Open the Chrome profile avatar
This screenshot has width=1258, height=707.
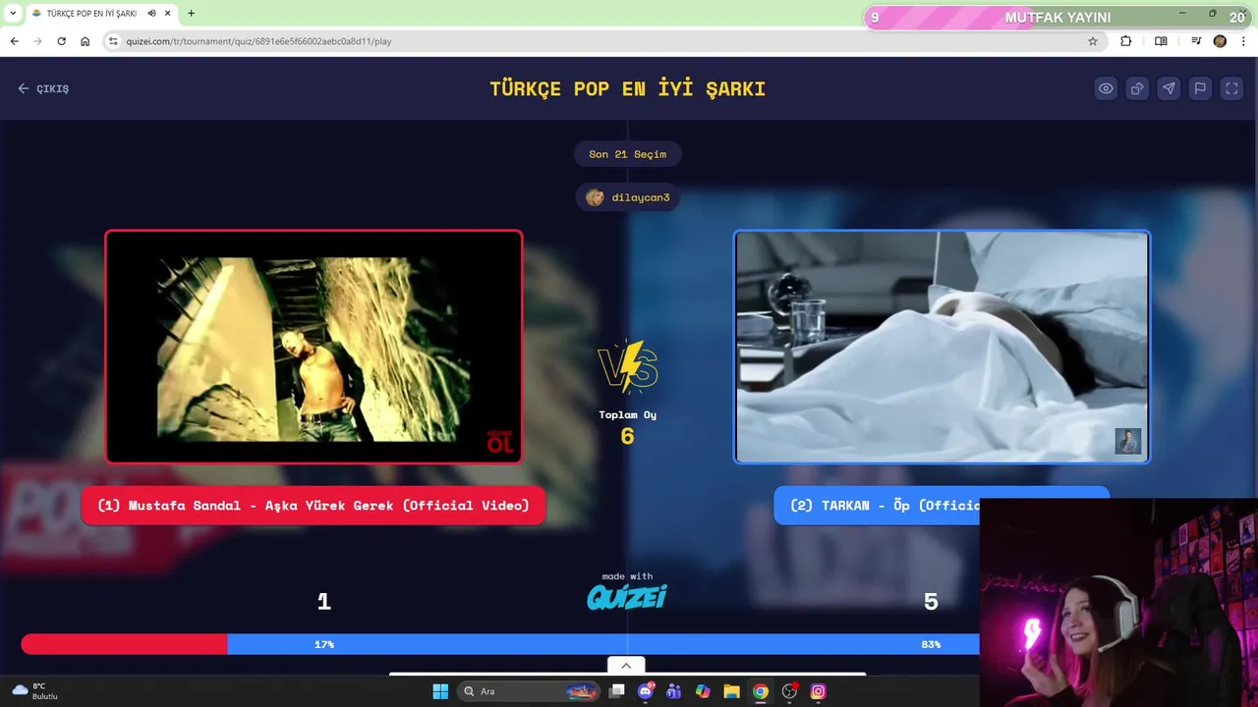[1220, 41]
